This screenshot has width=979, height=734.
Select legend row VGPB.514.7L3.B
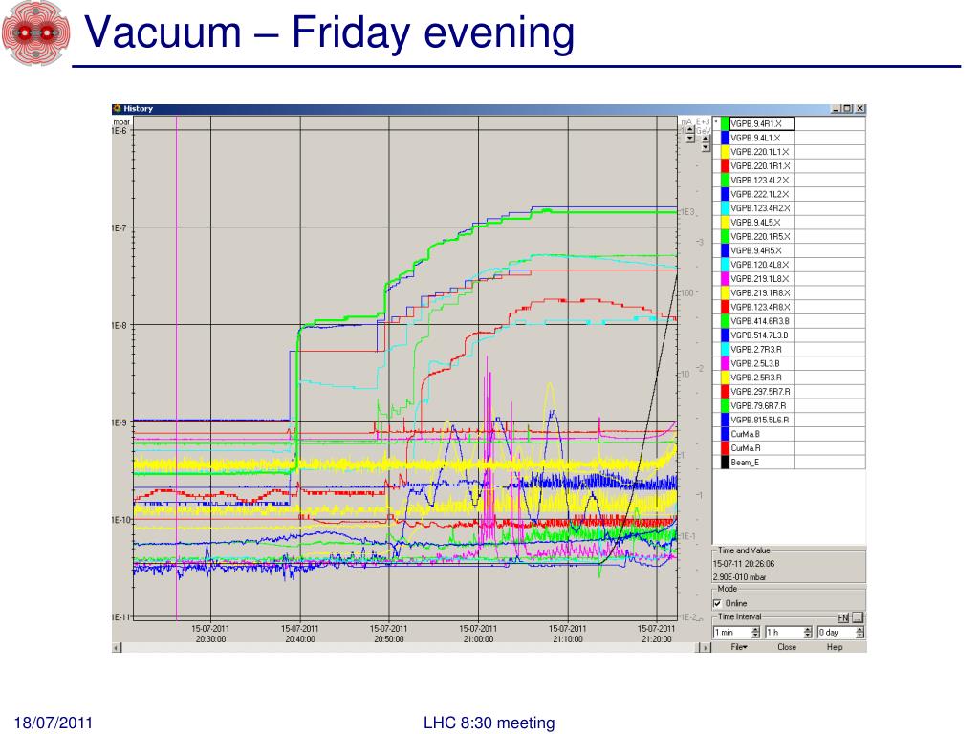pyautogui.click(x=789, y=335)
